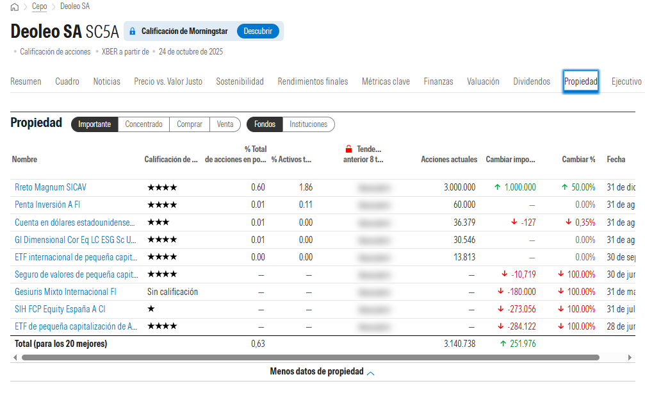Switch to the Finanzas tab

(x=439, y=81)
